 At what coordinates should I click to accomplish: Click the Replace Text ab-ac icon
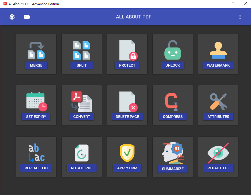(36, 153)
